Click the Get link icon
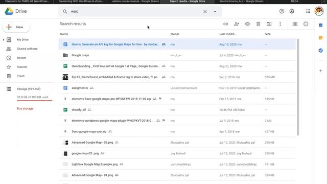Image resolution: width=327 pixels, height=184 pixels. tap(226, 24)
